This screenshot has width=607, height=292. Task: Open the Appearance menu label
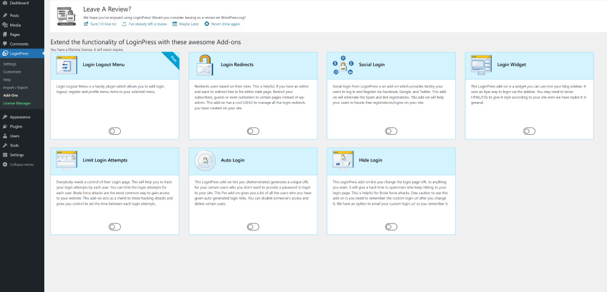point(20,117)
